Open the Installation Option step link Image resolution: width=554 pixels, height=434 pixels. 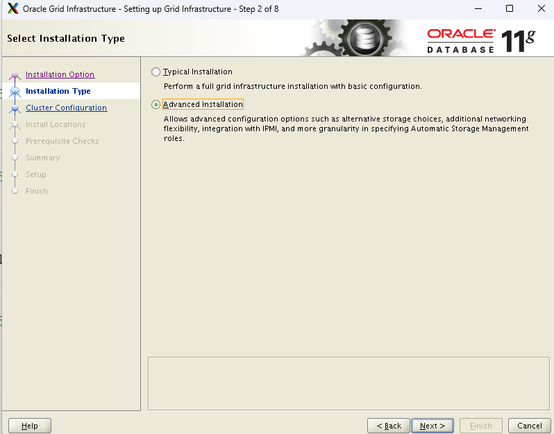tap(60, 74)
